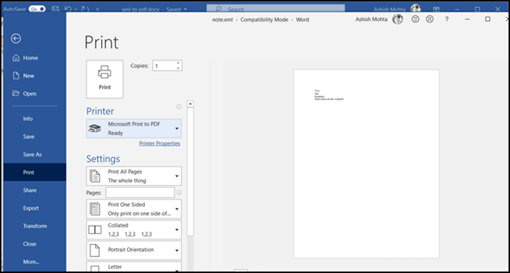Select the Print sidebar entry
The width and height of the screenshot is (510, 273).
coord(35,173)
